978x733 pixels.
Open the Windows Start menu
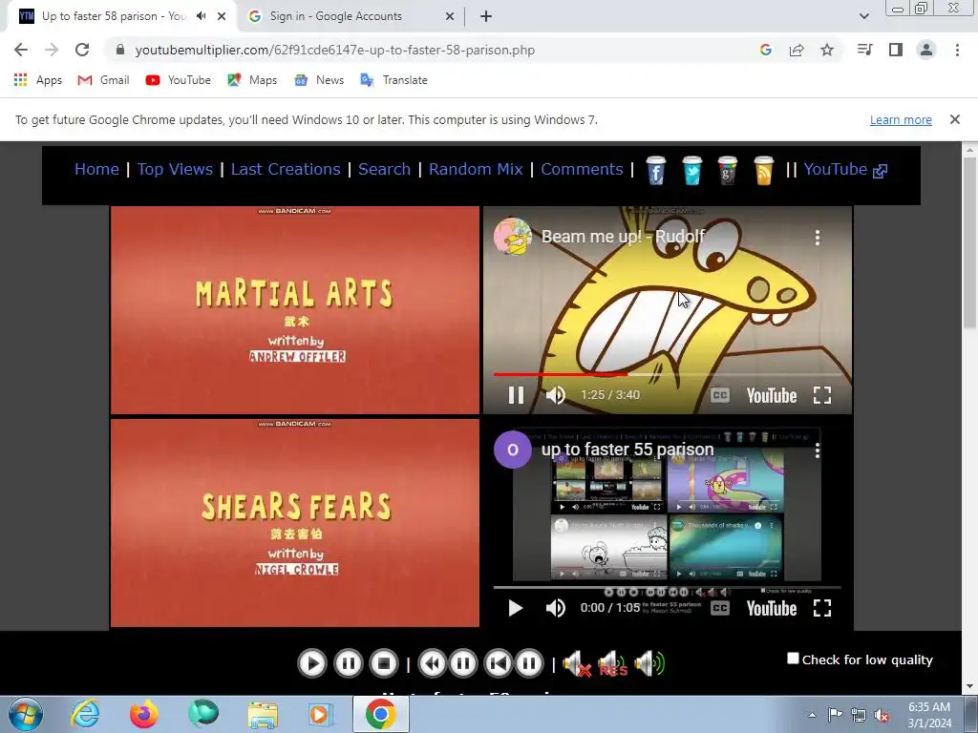26,714
